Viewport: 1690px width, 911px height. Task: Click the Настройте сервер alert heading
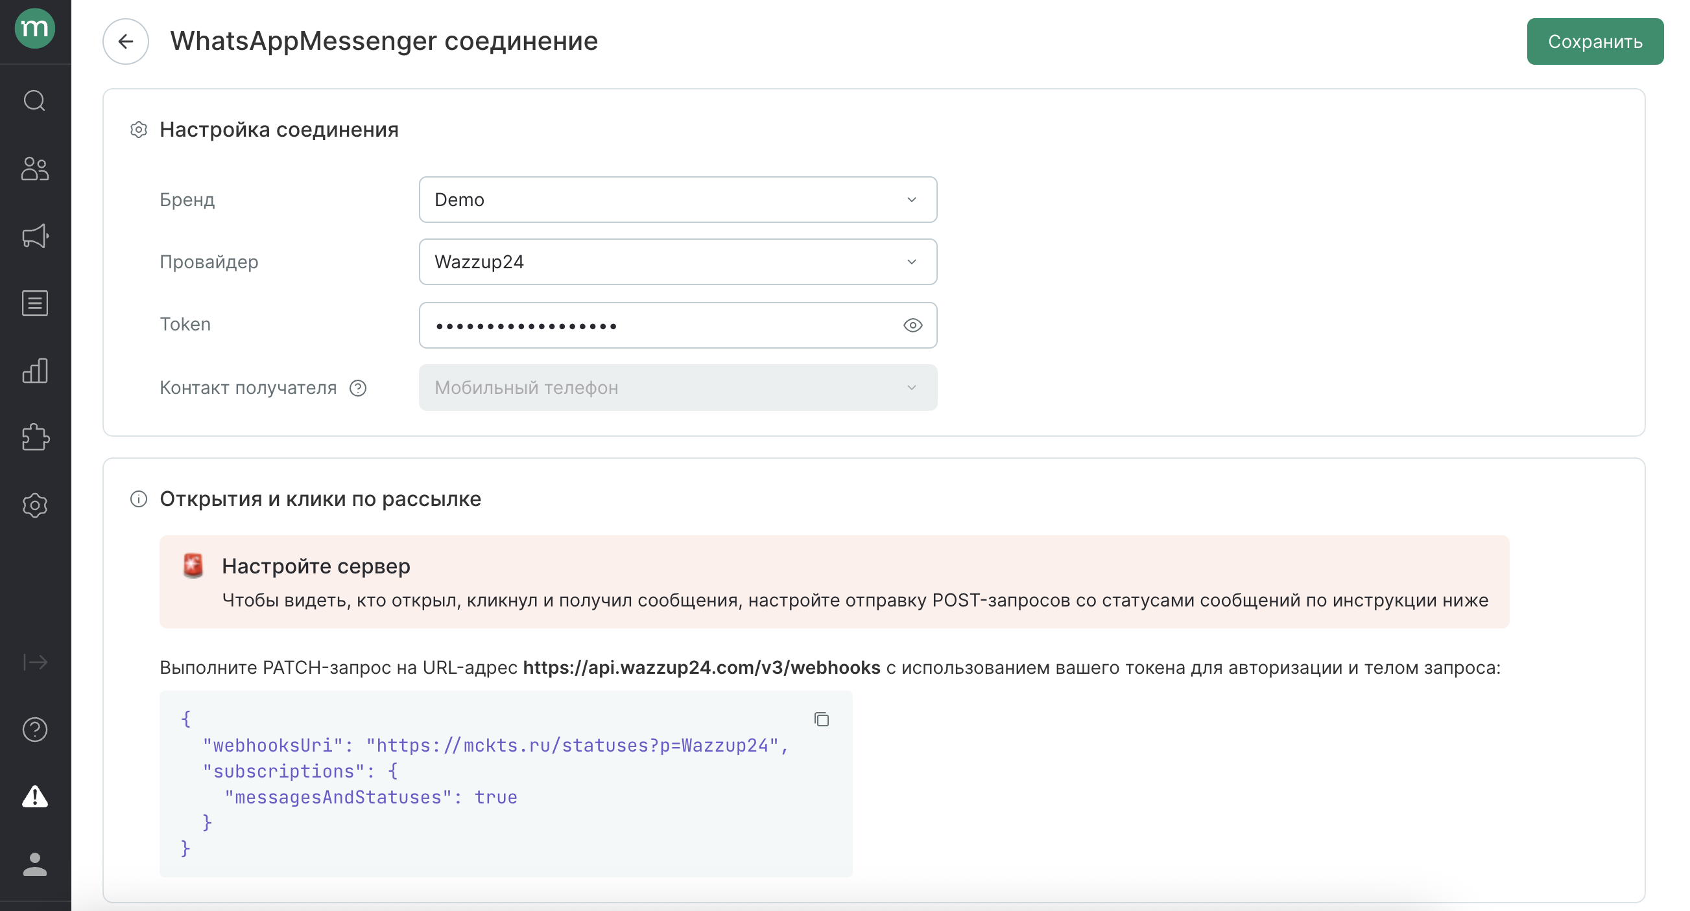pyautogui.click(x=316, y=566)
